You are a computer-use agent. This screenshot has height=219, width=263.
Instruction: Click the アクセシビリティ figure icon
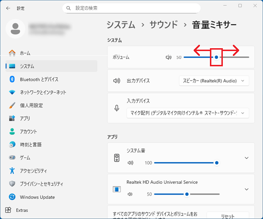(x=12, y=170)
